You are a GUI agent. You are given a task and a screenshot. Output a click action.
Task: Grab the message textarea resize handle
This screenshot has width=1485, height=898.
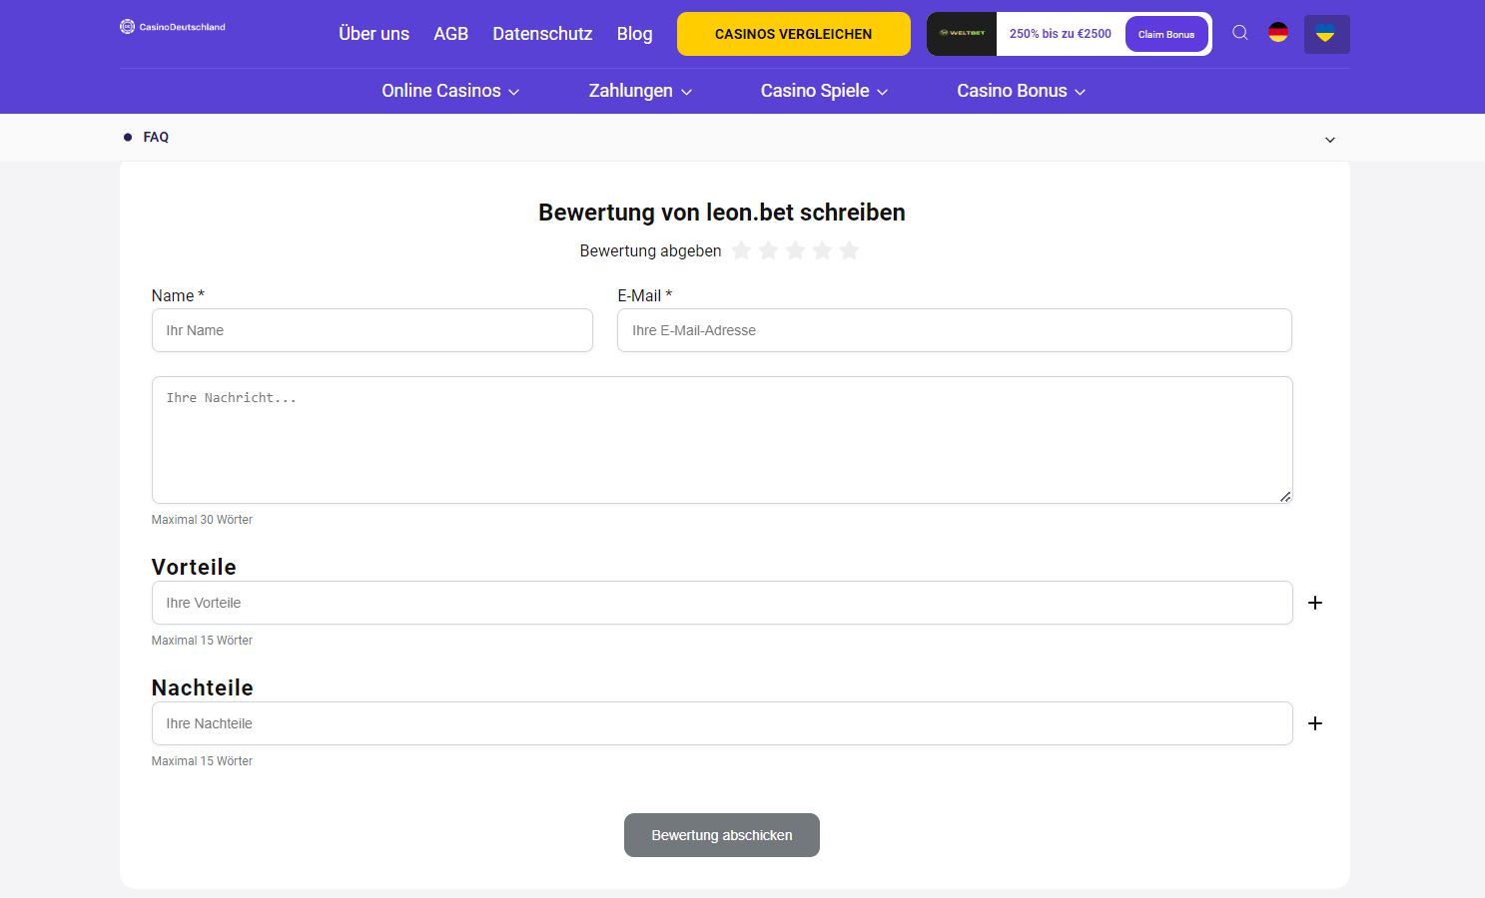[1285, 496]
